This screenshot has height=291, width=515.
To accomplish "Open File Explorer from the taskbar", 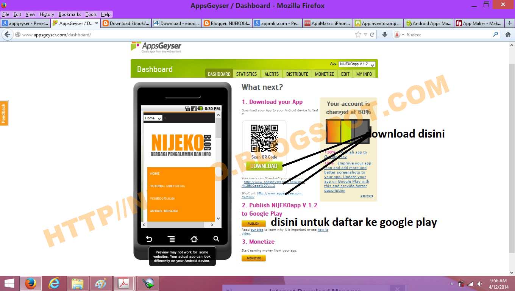I will click(x=78, y=283).
